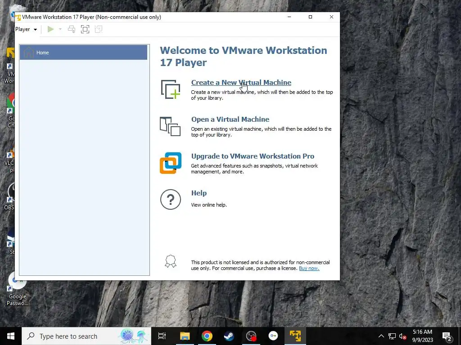This screenshot has height=345, width=461.
Task: Click the VMware title bar app icon
Action: (18, 17)
